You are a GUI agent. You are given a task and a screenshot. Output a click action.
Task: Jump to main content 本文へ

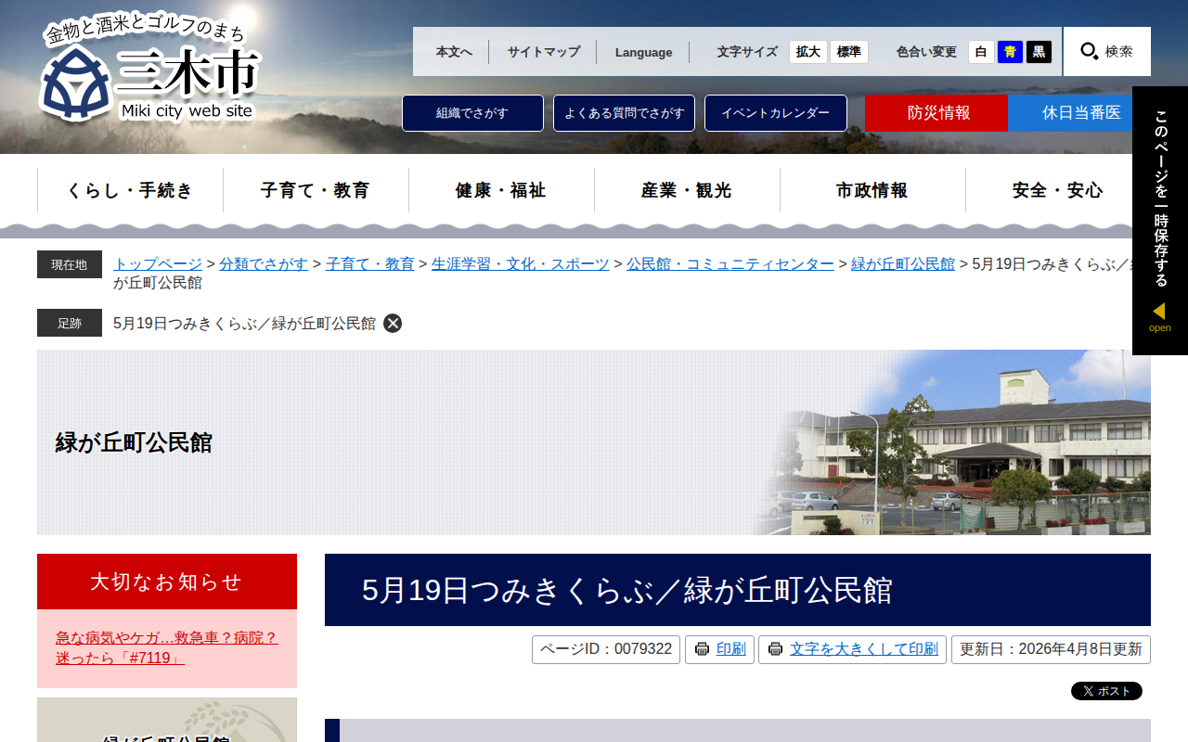tap(454, 52)
